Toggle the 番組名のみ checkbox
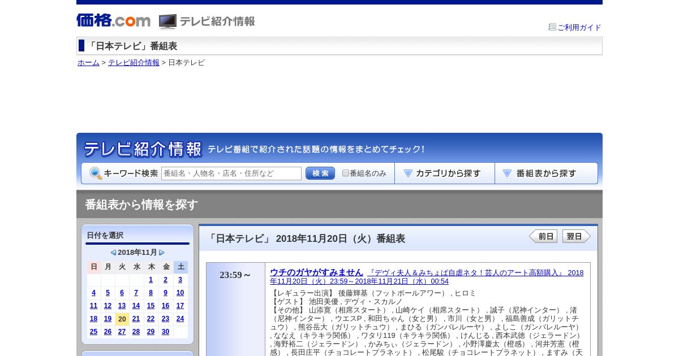The height and width of the screenshot is (356, 679). click(346, 173)
